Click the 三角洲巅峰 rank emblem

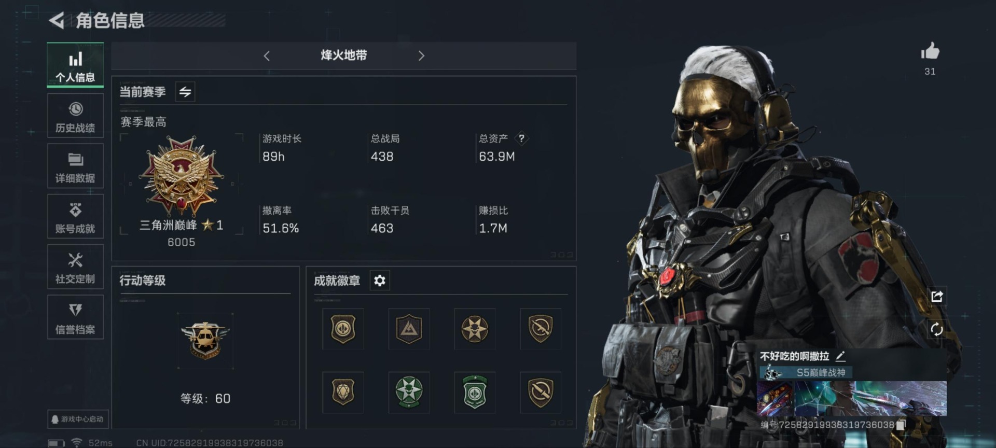(x=181, y=176)
